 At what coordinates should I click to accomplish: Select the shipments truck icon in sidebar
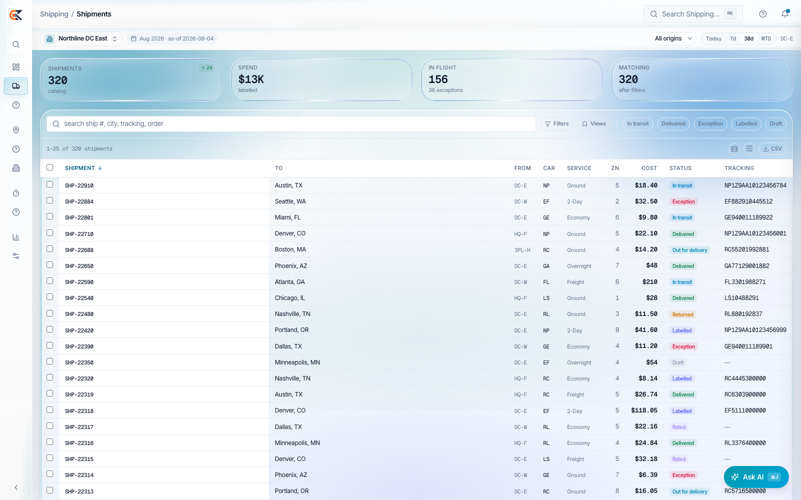pos(16,86)
